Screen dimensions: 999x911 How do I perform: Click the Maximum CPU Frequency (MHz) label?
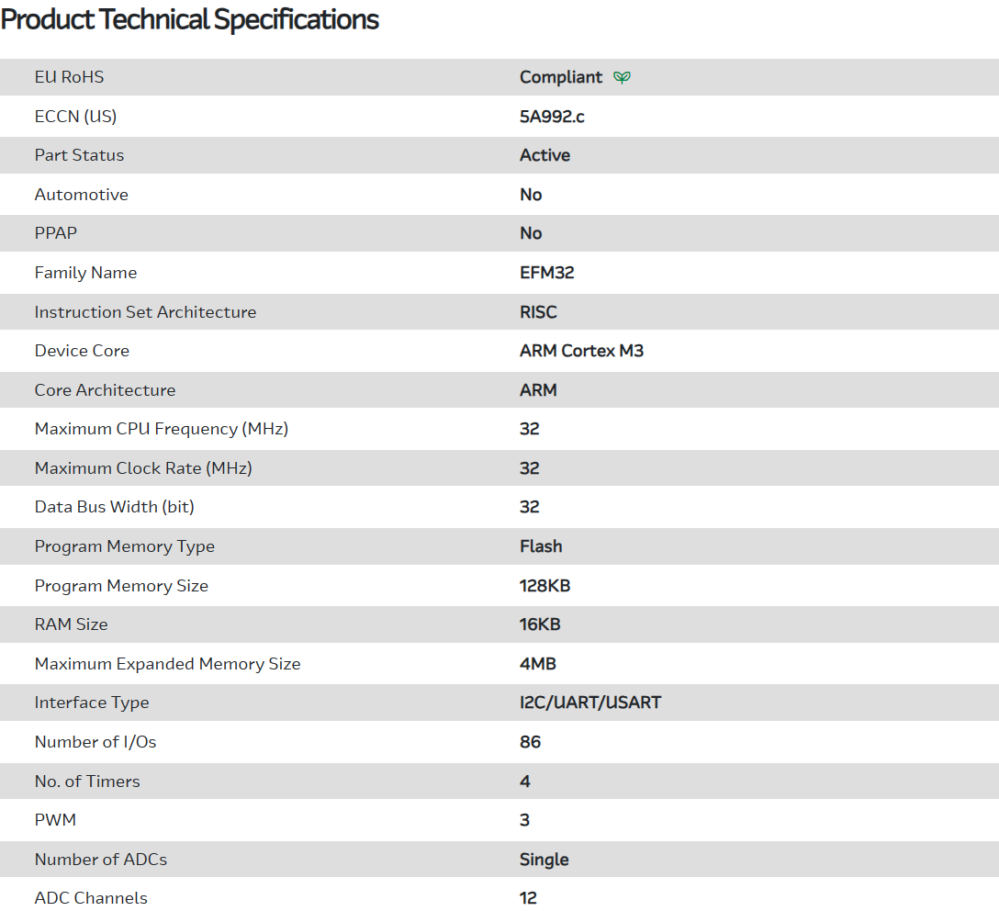click(161, 429)
